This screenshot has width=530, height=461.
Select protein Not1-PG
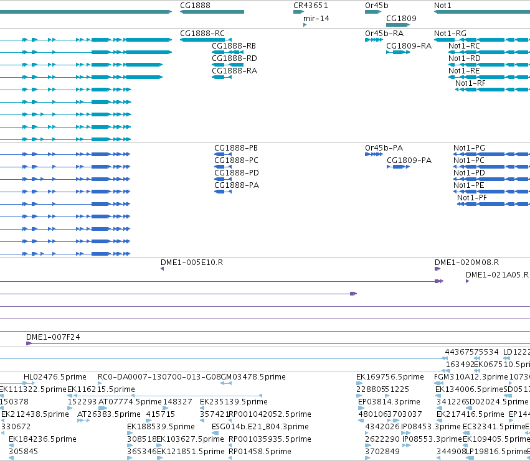tap(491, 154)
